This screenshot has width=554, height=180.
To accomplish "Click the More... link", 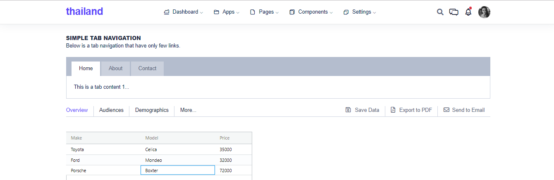I will tap(188, 110).
